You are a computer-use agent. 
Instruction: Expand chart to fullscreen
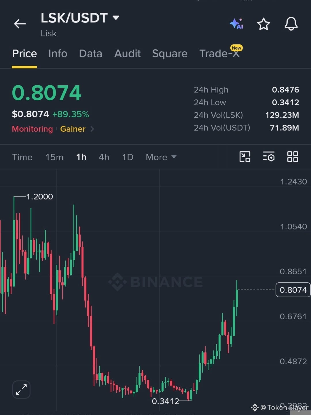(x=21, y=390)
